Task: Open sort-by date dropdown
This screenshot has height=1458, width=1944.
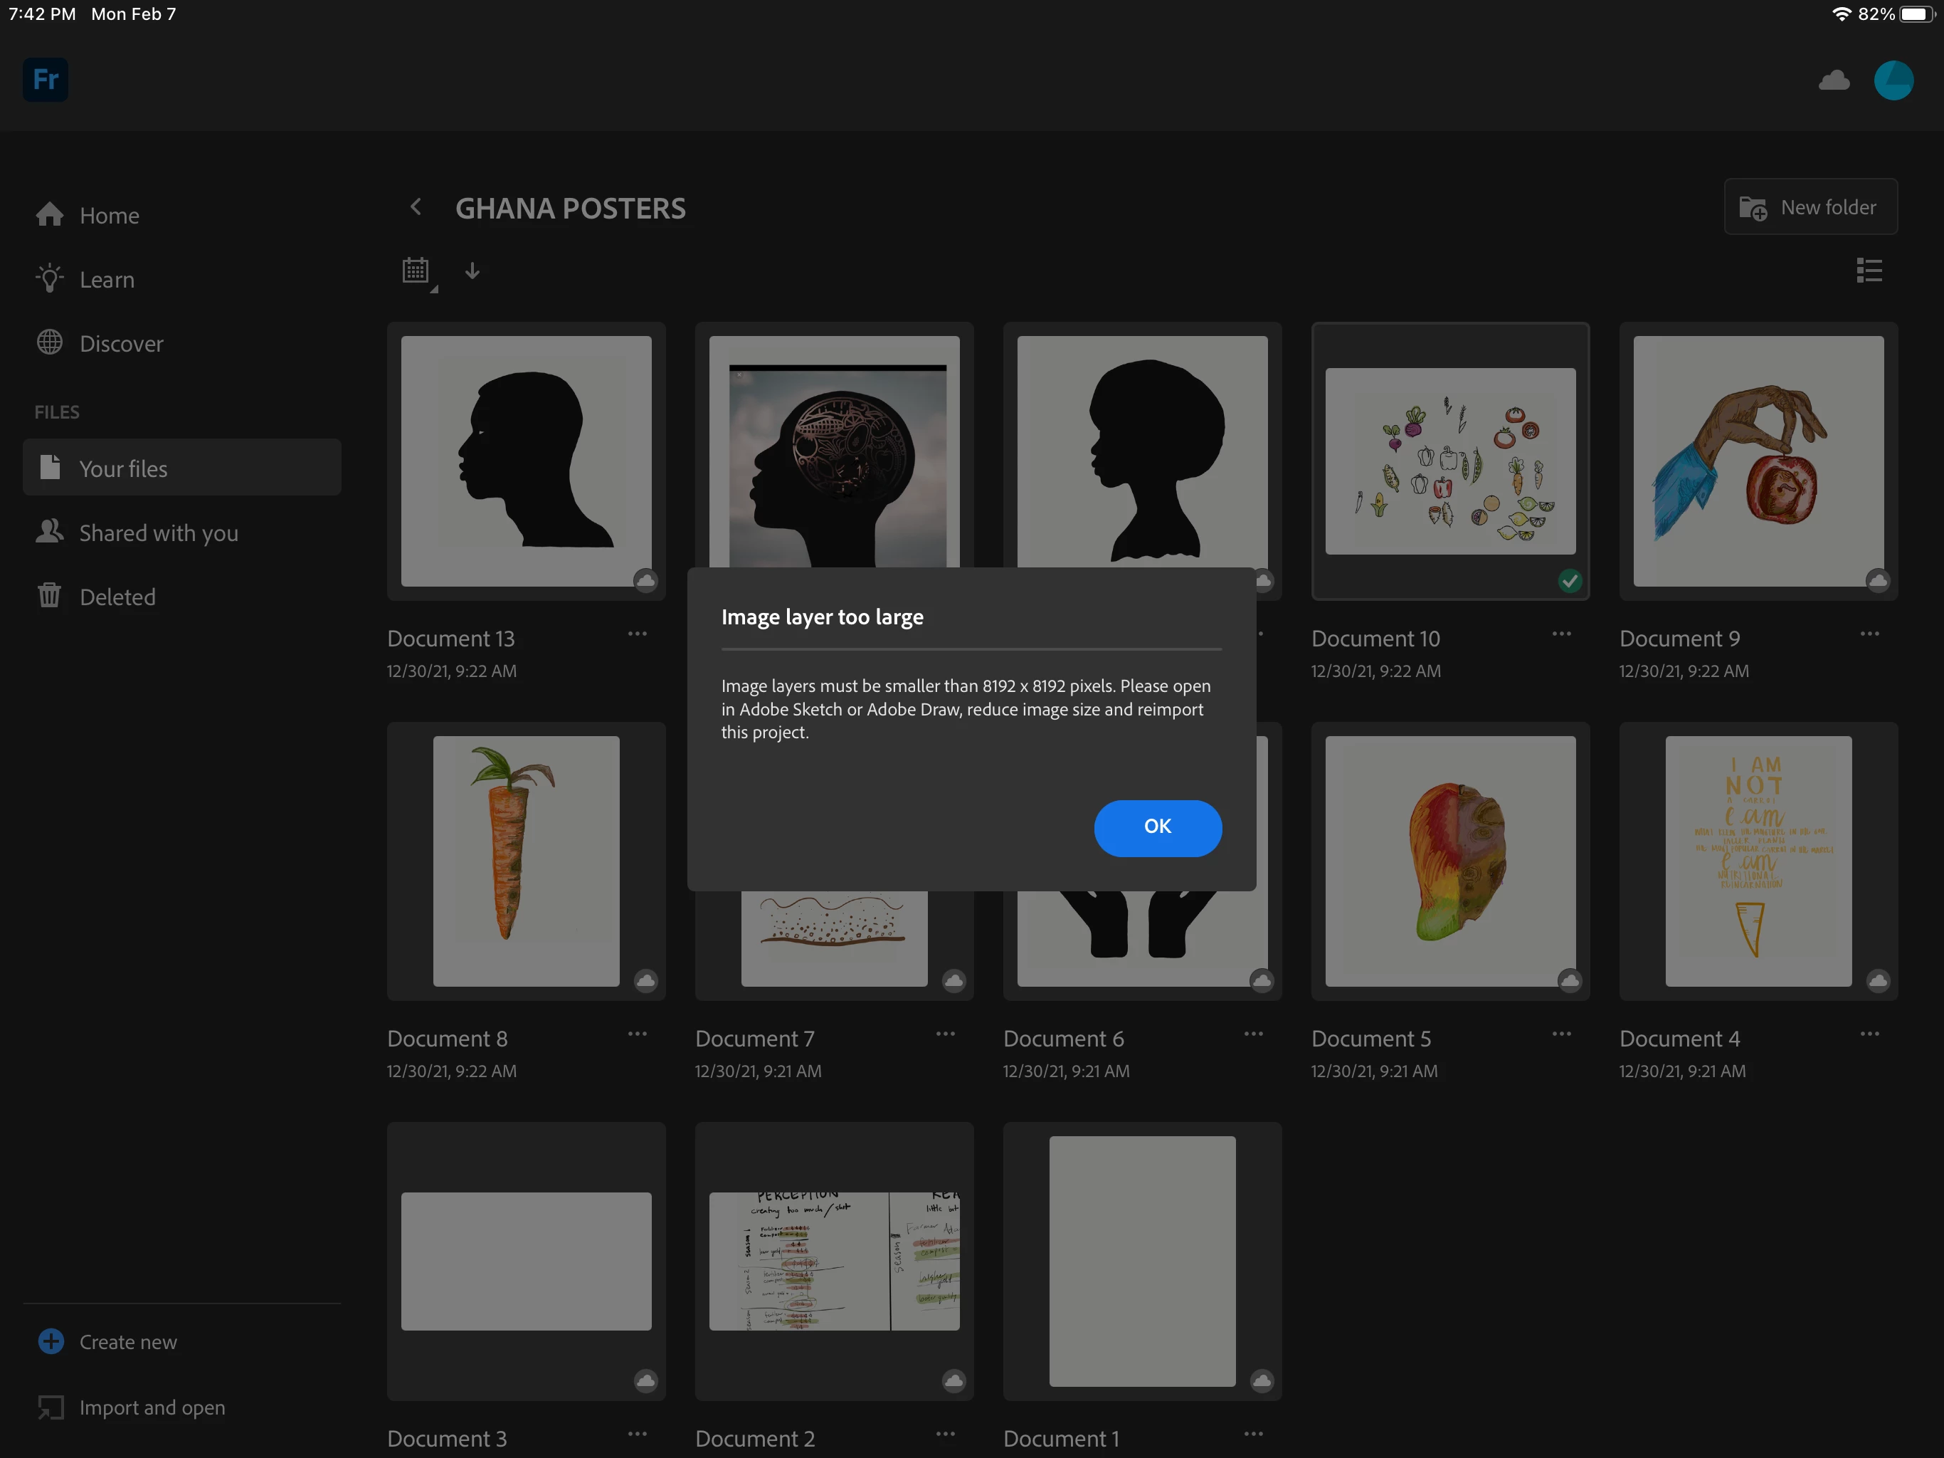Action: click(x=416, y=271)
